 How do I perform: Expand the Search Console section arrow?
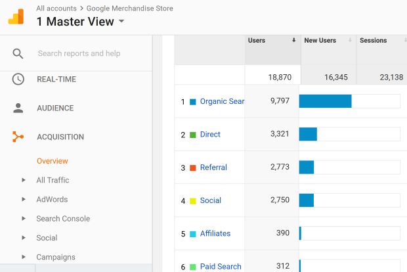[x=24, y=218]
